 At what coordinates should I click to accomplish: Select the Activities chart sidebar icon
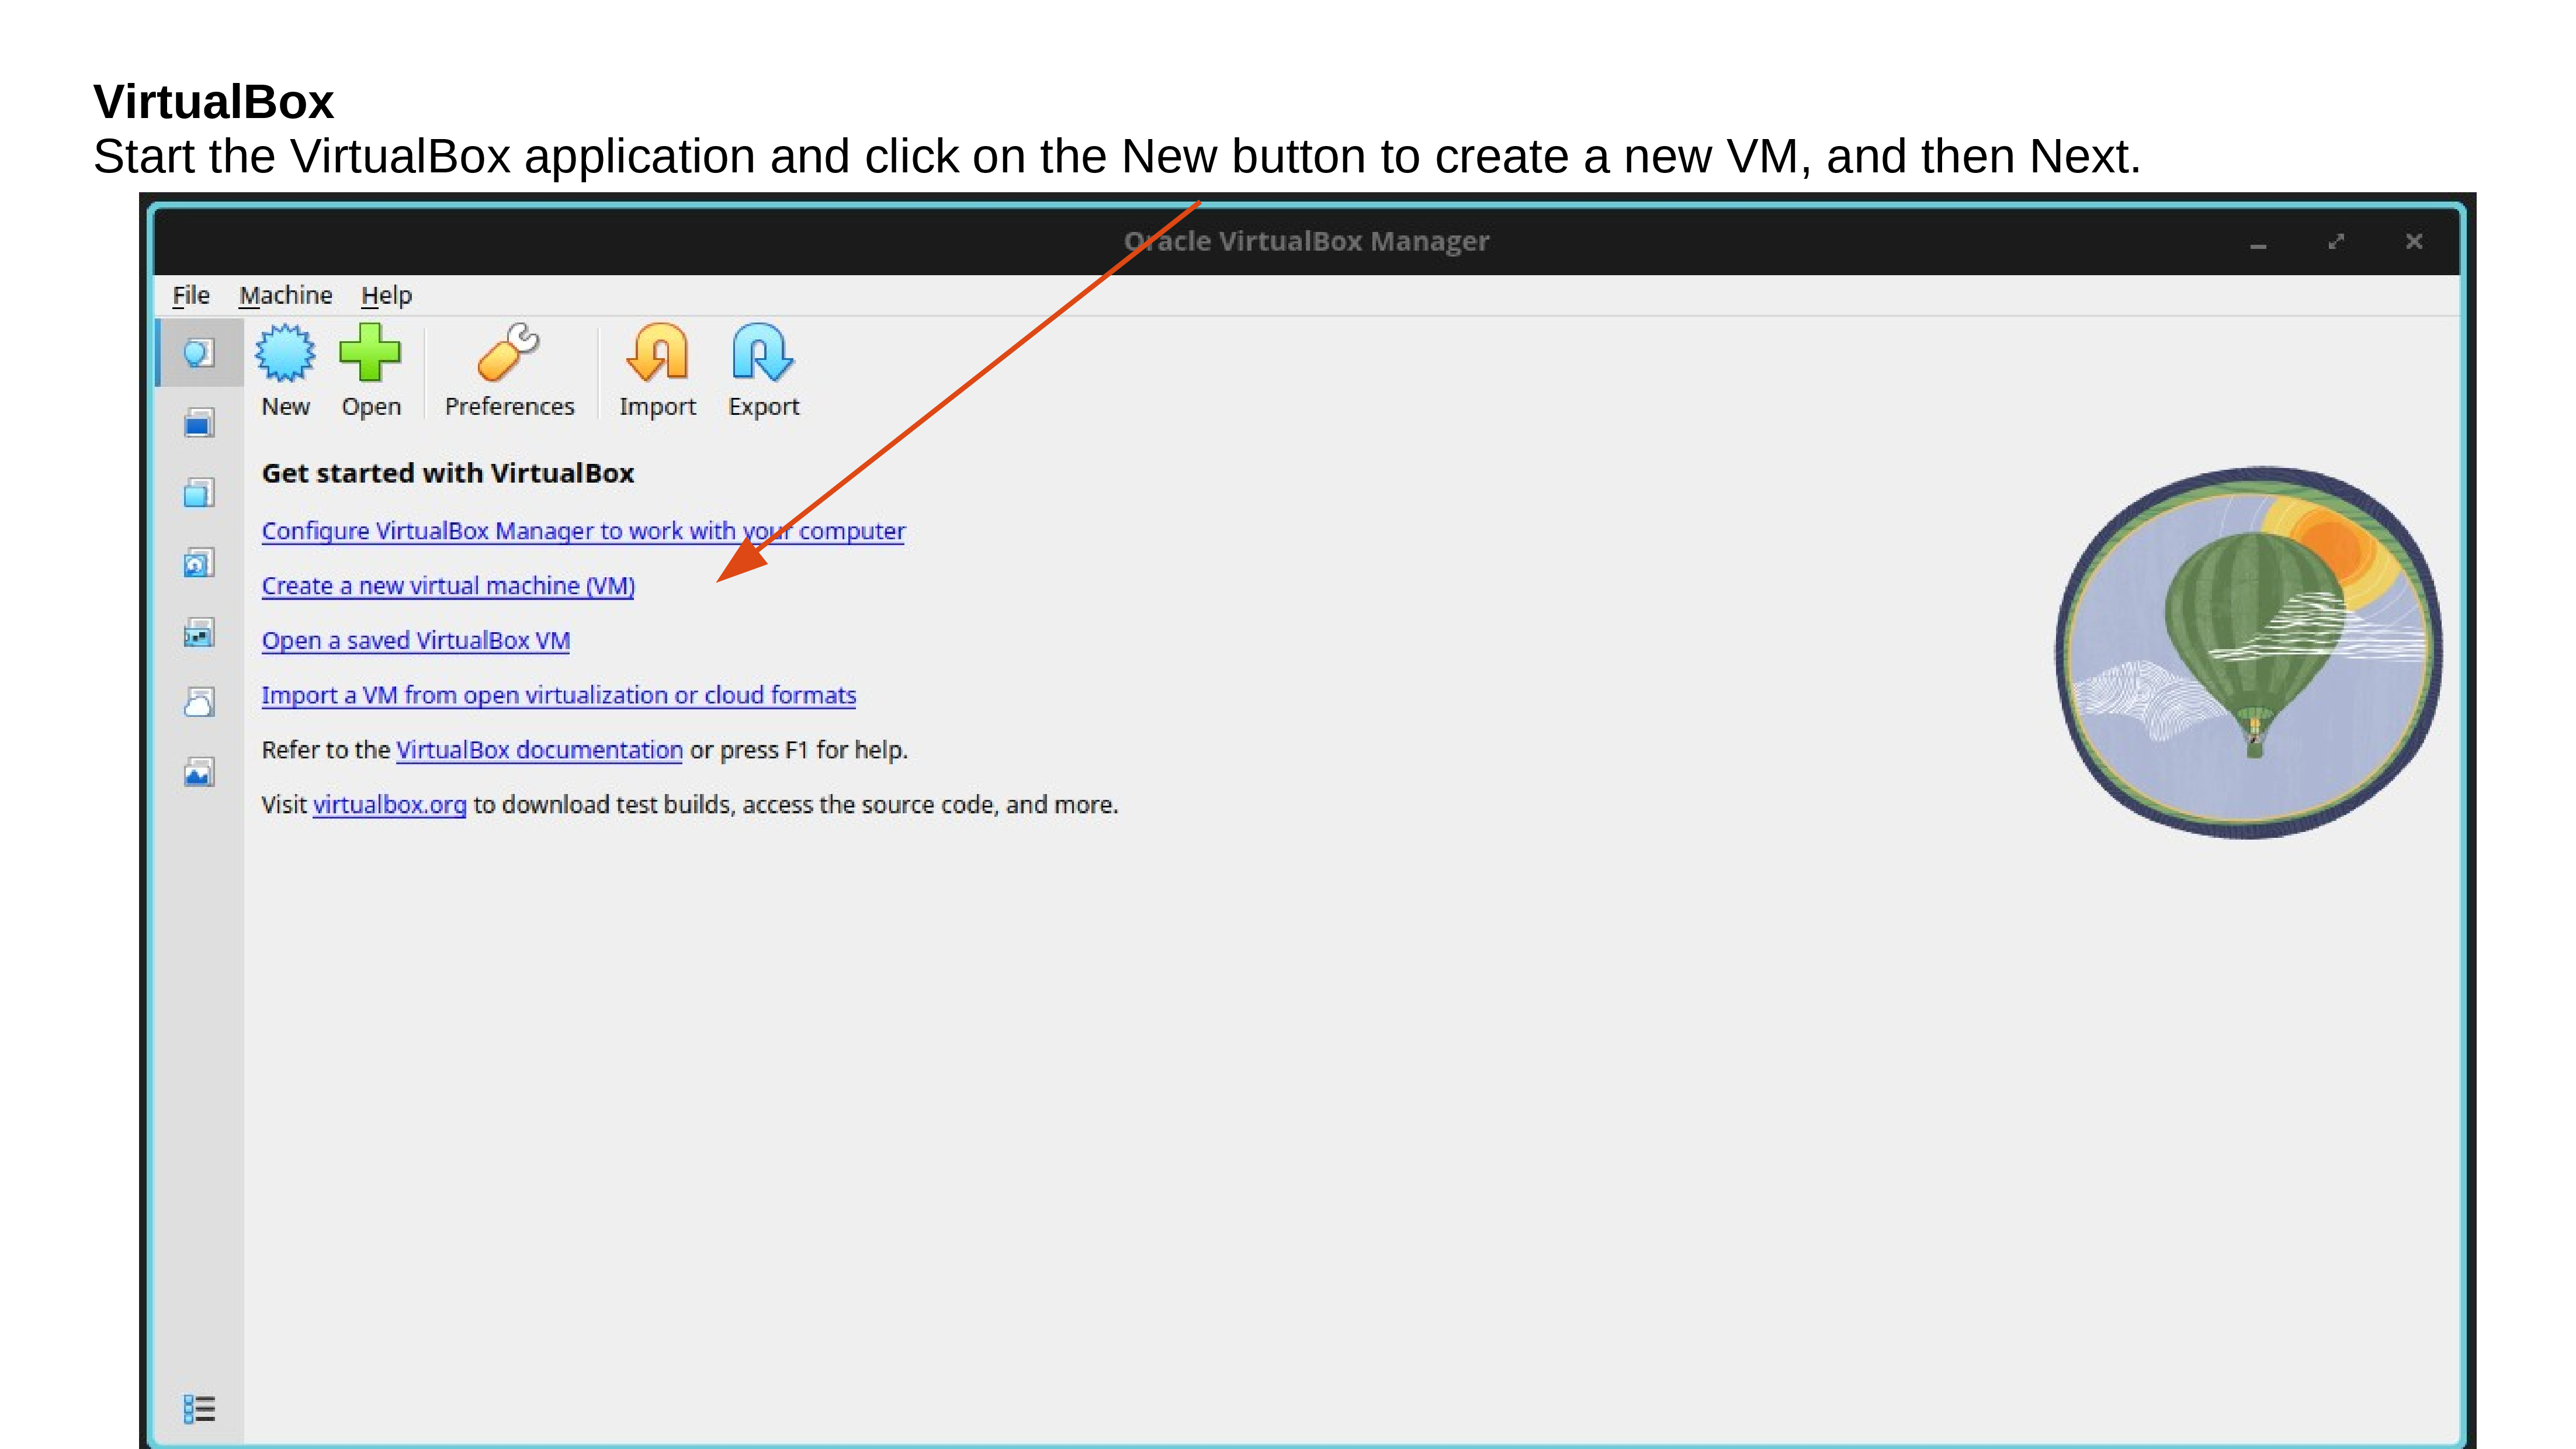click(x=199, y=773)
